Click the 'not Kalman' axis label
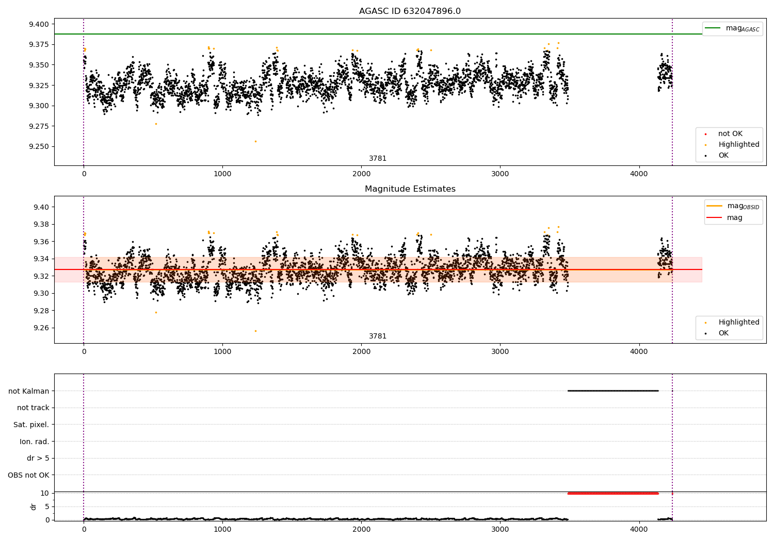Image resolution: width=774 pixels, height=541 pixels. 29,391
